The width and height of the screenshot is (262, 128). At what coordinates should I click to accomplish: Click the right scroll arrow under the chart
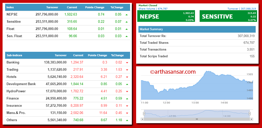pyautogui.click(x=252, y=119)
